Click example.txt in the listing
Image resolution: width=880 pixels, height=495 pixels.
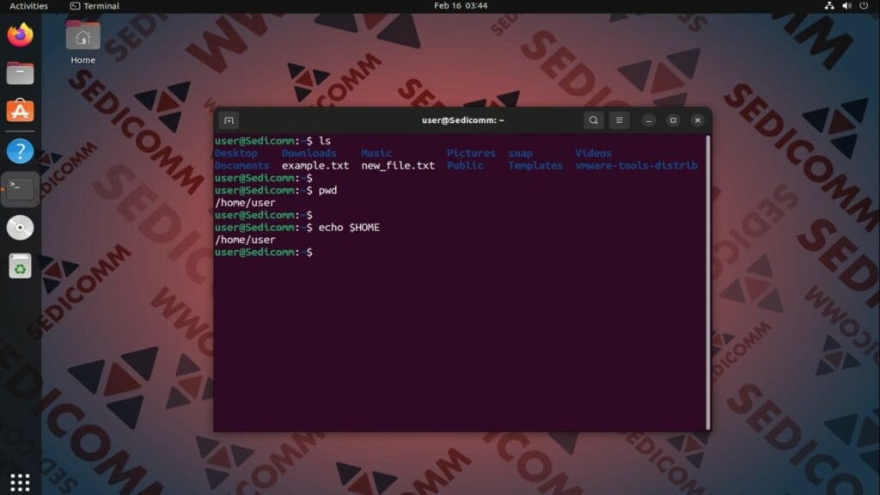pos(315,166)
